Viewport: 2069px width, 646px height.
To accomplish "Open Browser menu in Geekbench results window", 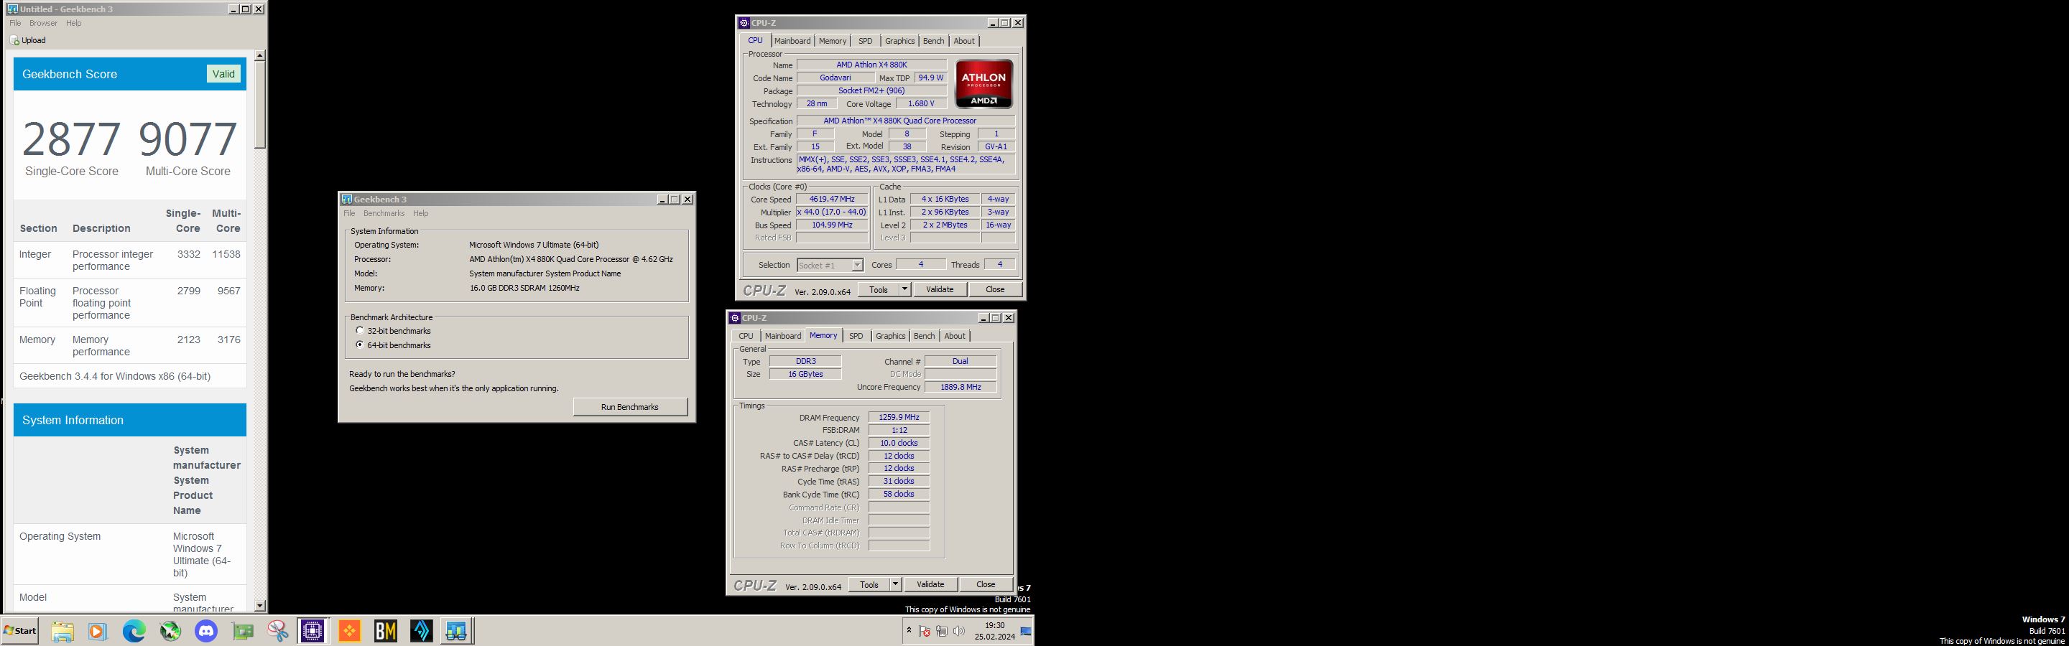I will click(x=43, y=23).
